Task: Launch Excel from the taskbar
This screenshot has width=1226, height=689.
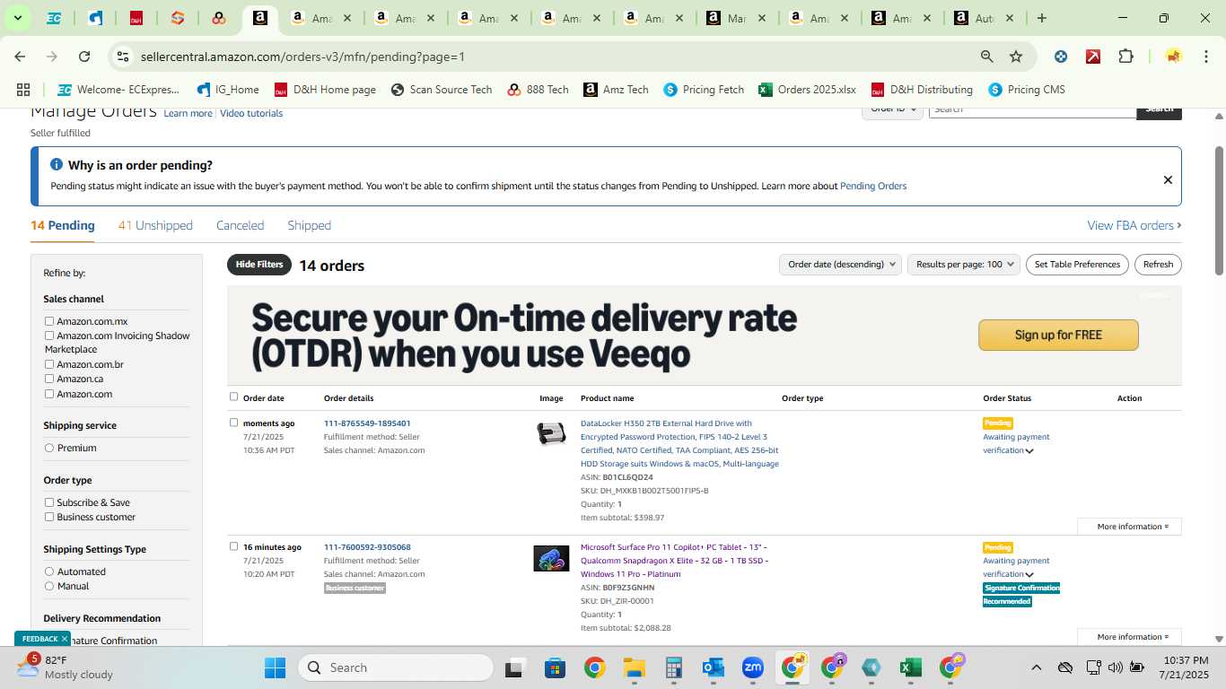Action: point(910,667)
